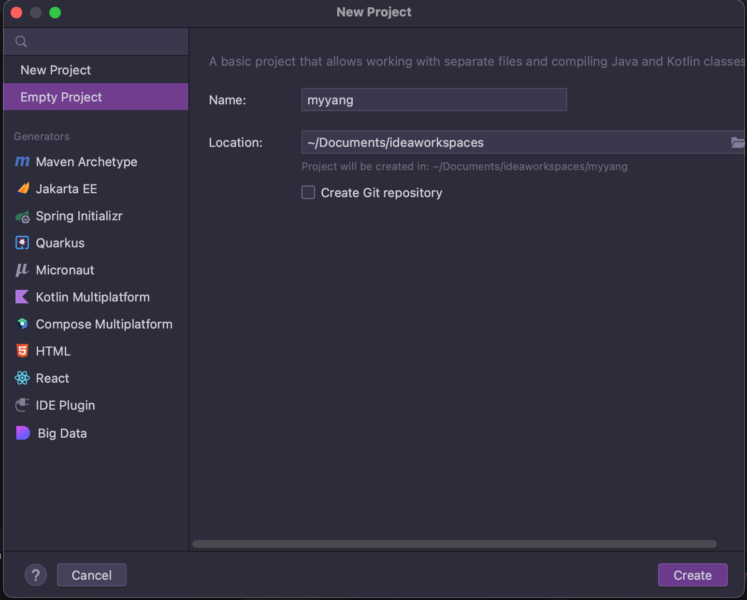Select the IDE Plugin label
This screenshot has width=747, height=600.
[x=66, y=405]
